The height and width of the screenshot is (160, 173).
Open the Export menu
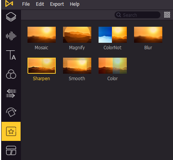pos(57,4)
